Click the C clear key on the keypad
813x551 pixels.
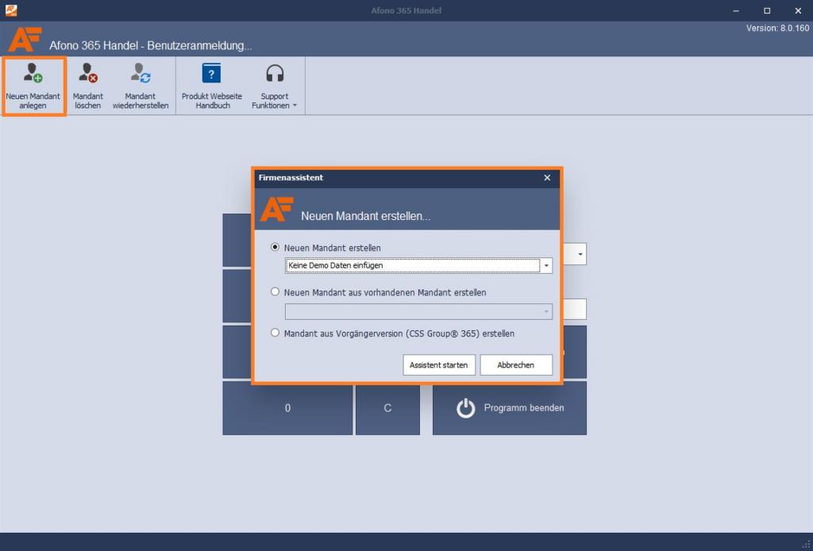coord(387,408)
